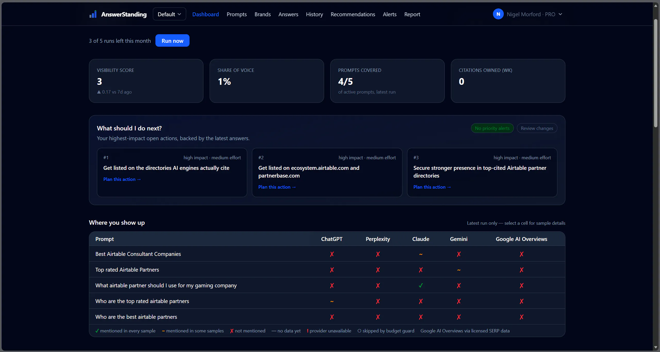The width and height of the screenshot is (660, 352).
Task: Select Claude green checkmark for gaming company prompt
Action: (x=421, y=286)
